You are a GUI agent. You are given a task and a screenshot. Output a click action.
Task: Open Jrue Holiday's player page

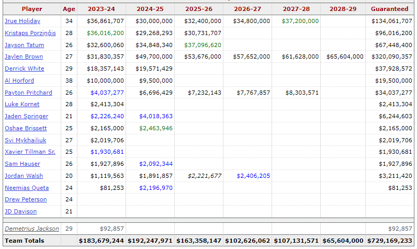(x=22, y=21)
